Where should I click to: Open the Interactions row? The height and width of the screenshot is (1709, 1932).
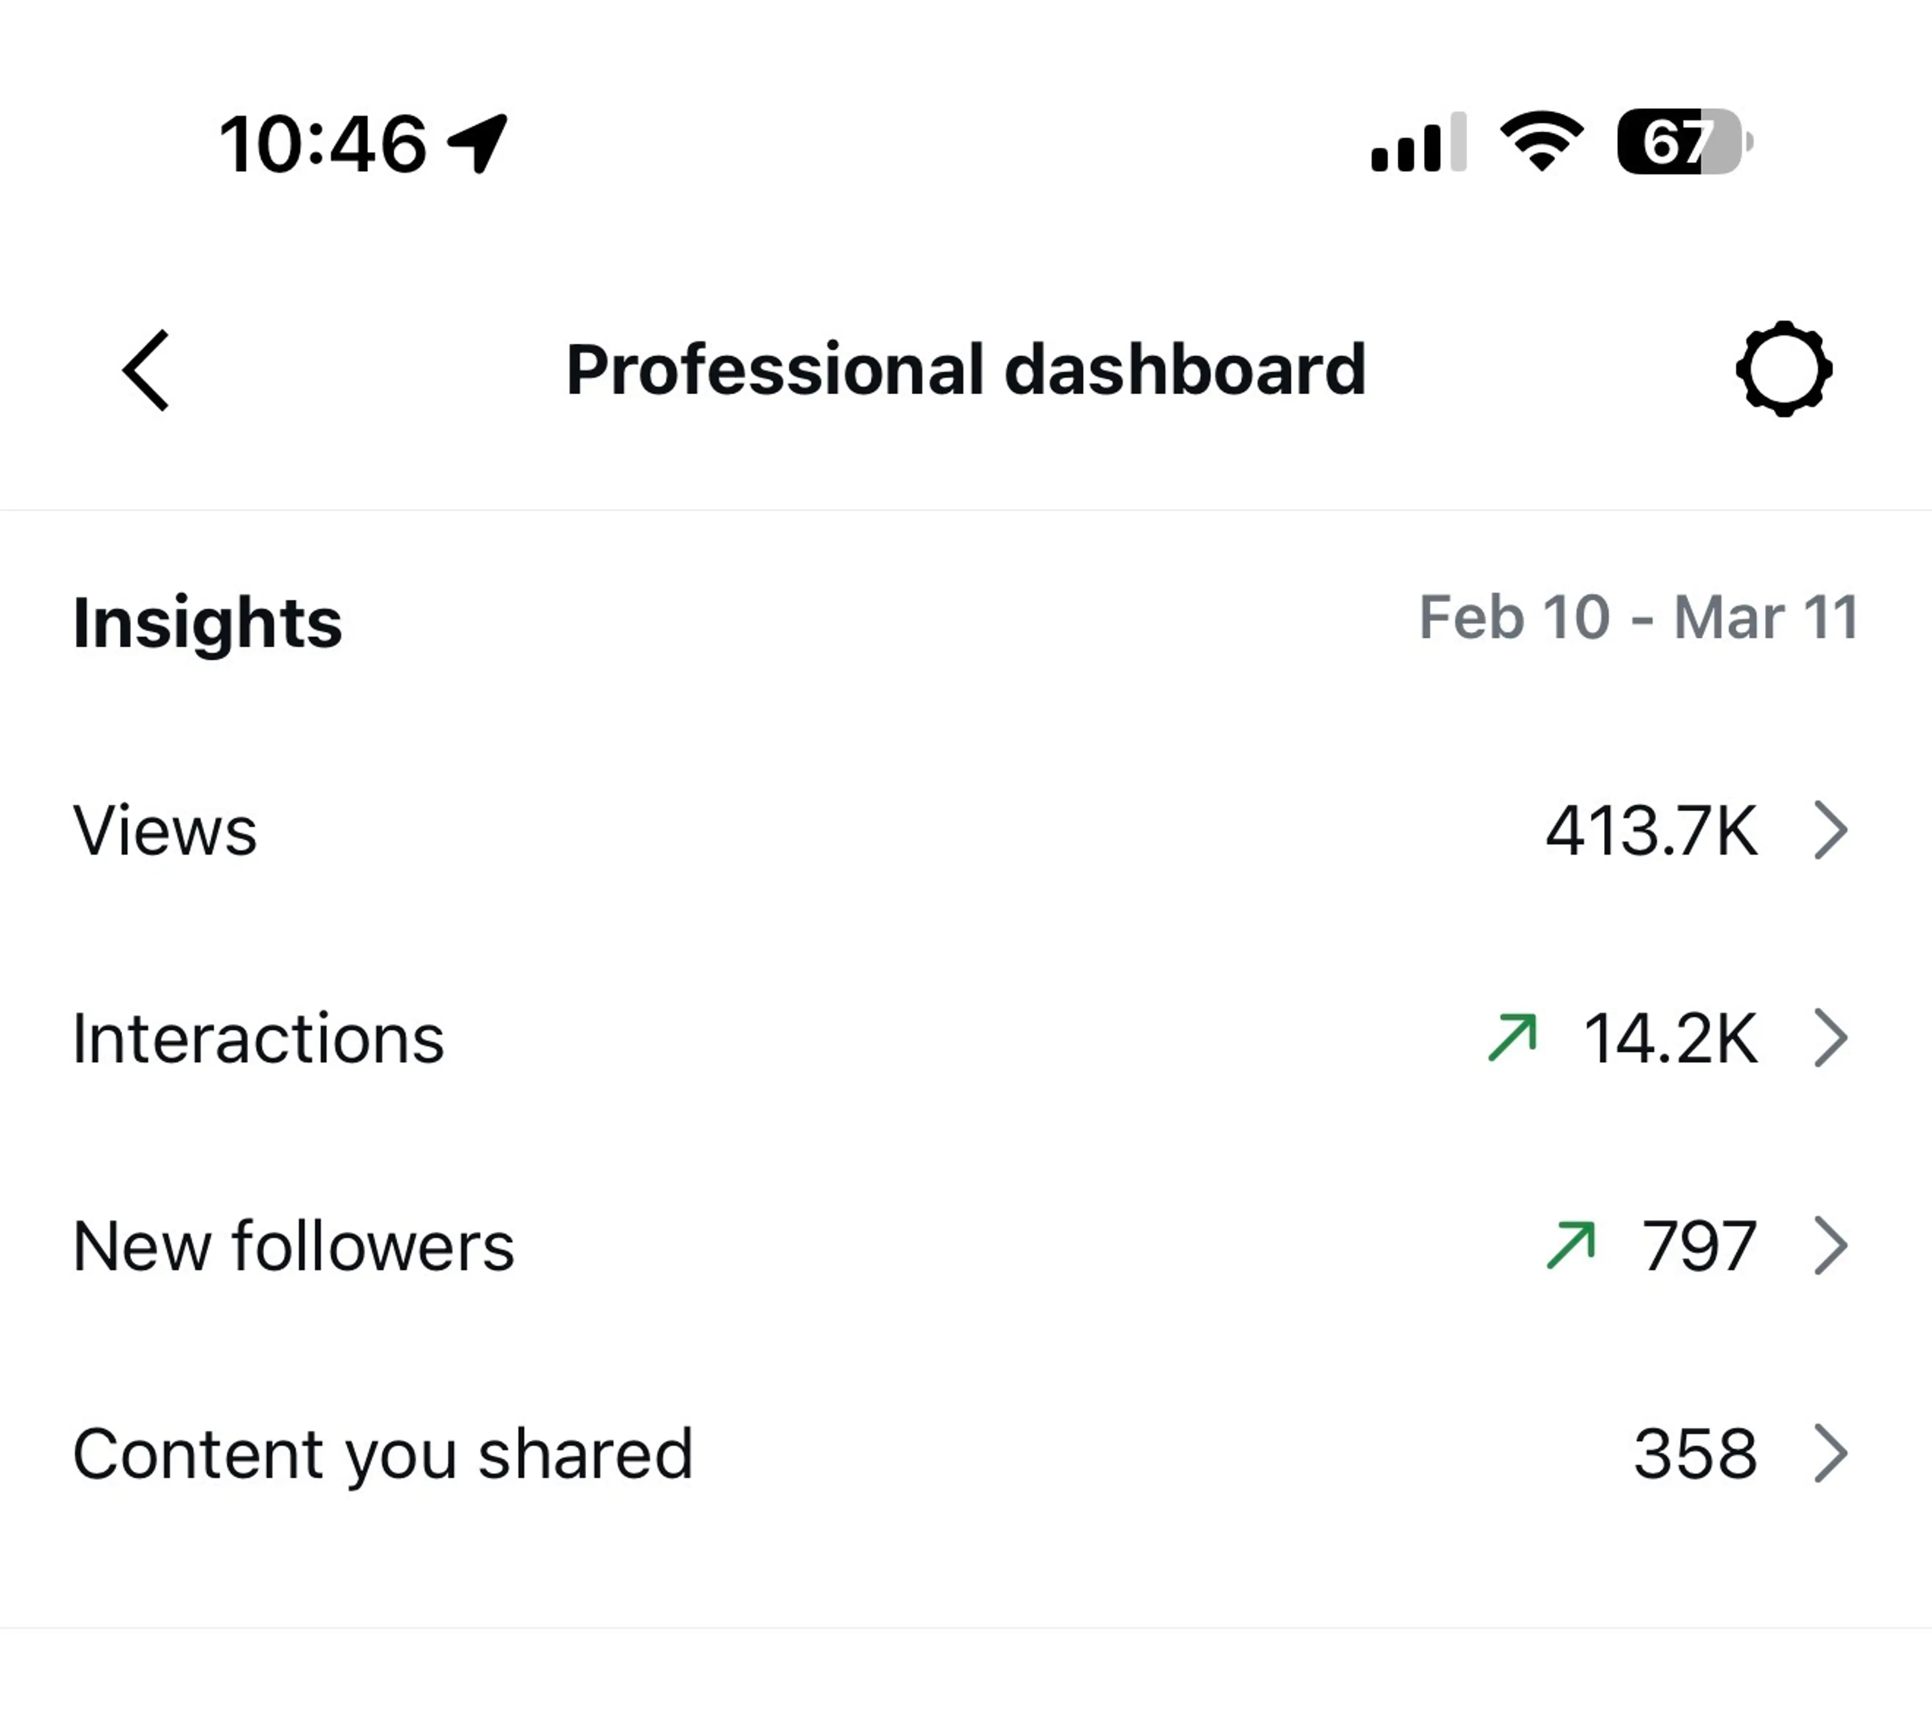pos(966,1038)
